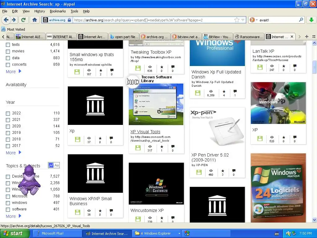317x238 pixels.
Task: Close the active Internet tab
Action: coord(292,37)
